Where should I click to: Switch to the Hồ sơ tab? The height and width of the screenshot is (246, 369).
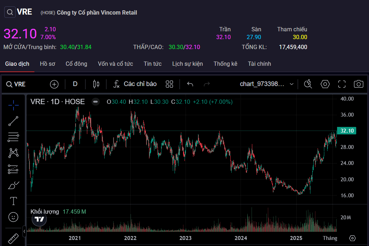(x=48, y=64)
